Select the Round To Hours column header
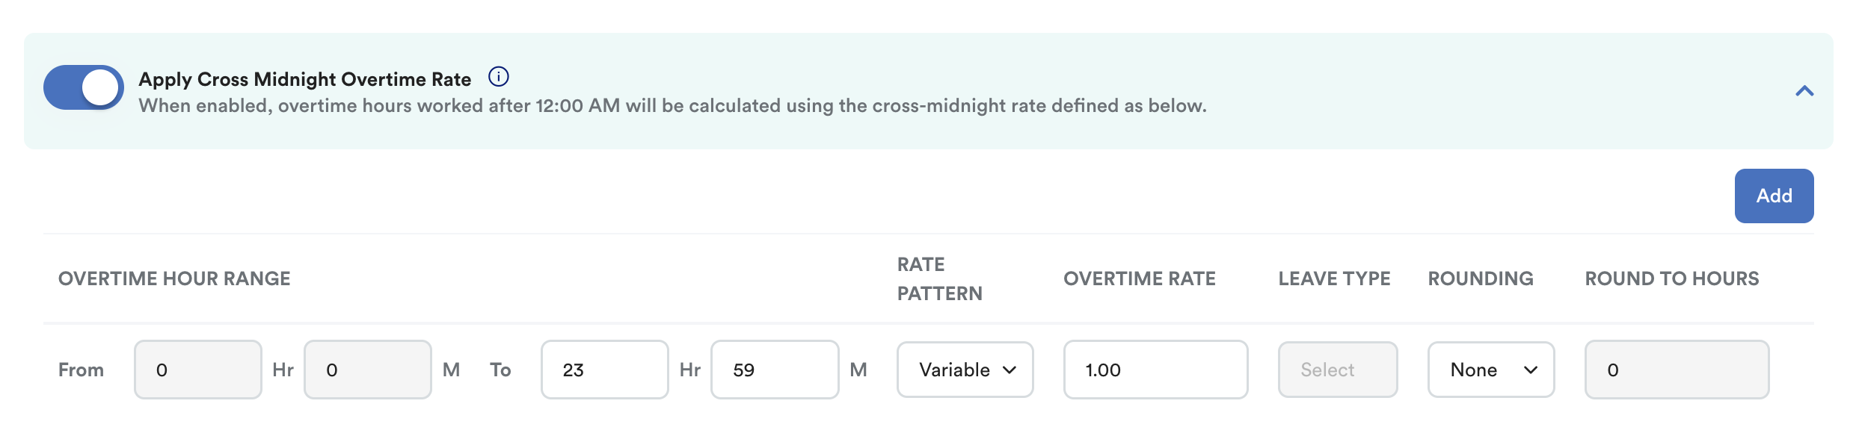1859x442 pixels. 1672,278
